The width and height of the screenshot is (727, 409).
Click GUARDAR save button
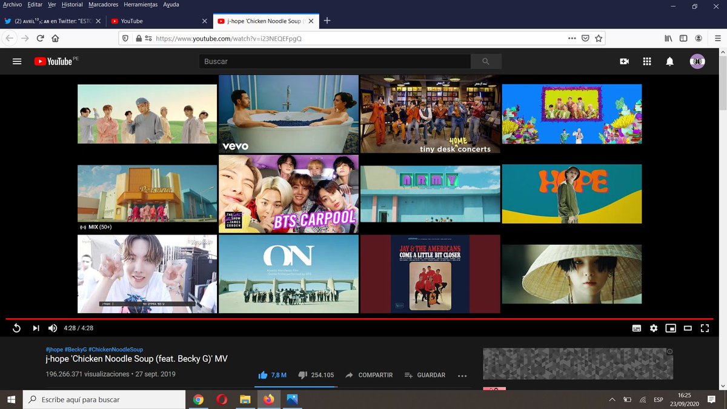425,375
